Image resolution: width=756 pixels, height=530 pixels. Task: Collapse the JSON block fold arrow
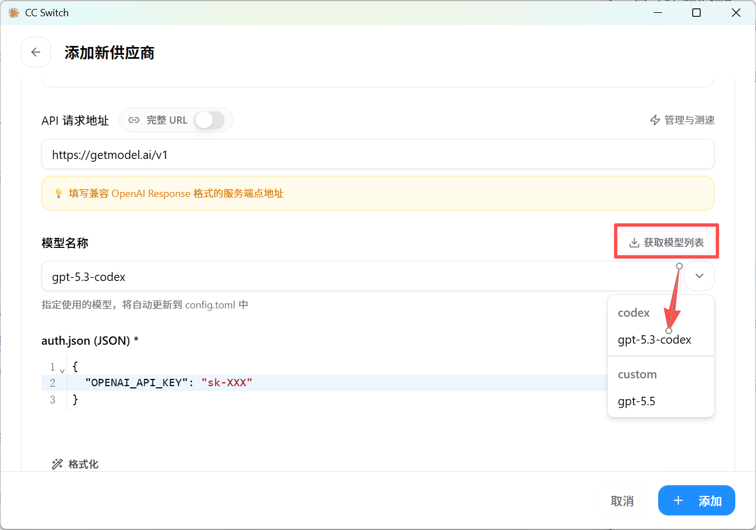click(x=62, y=370)
